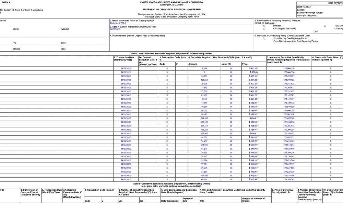Select the price $902.99

point(253,179)
